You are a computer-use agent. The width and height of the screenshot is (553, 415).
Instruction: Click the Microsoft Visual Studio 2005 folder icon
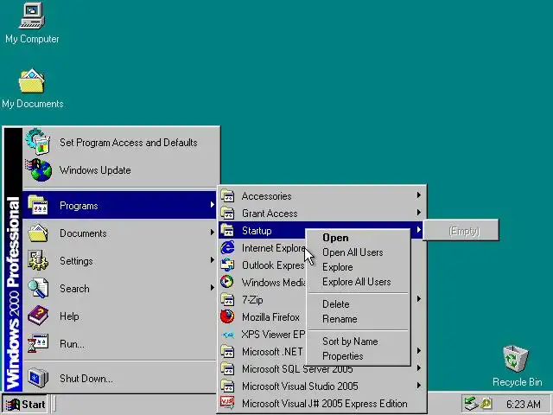coord(227,386)
